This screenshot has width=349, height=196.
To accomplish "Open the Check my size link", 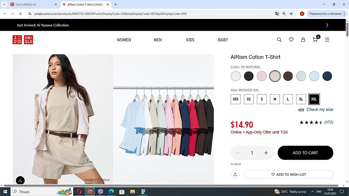I will coord(320,109).
